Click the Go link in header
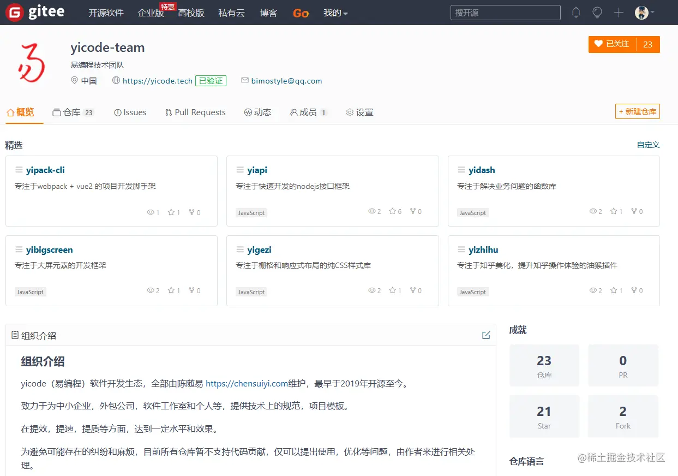678x476 pixels. pos(301,13)
